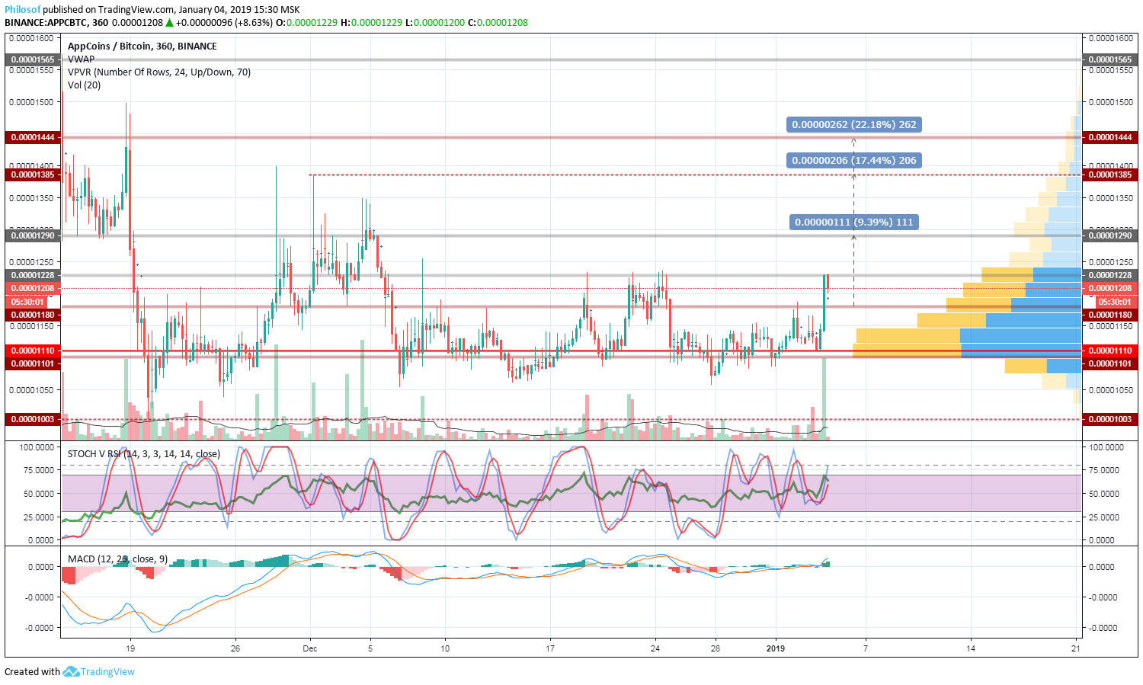Click the O:0.00001229 open value in header

307,23
